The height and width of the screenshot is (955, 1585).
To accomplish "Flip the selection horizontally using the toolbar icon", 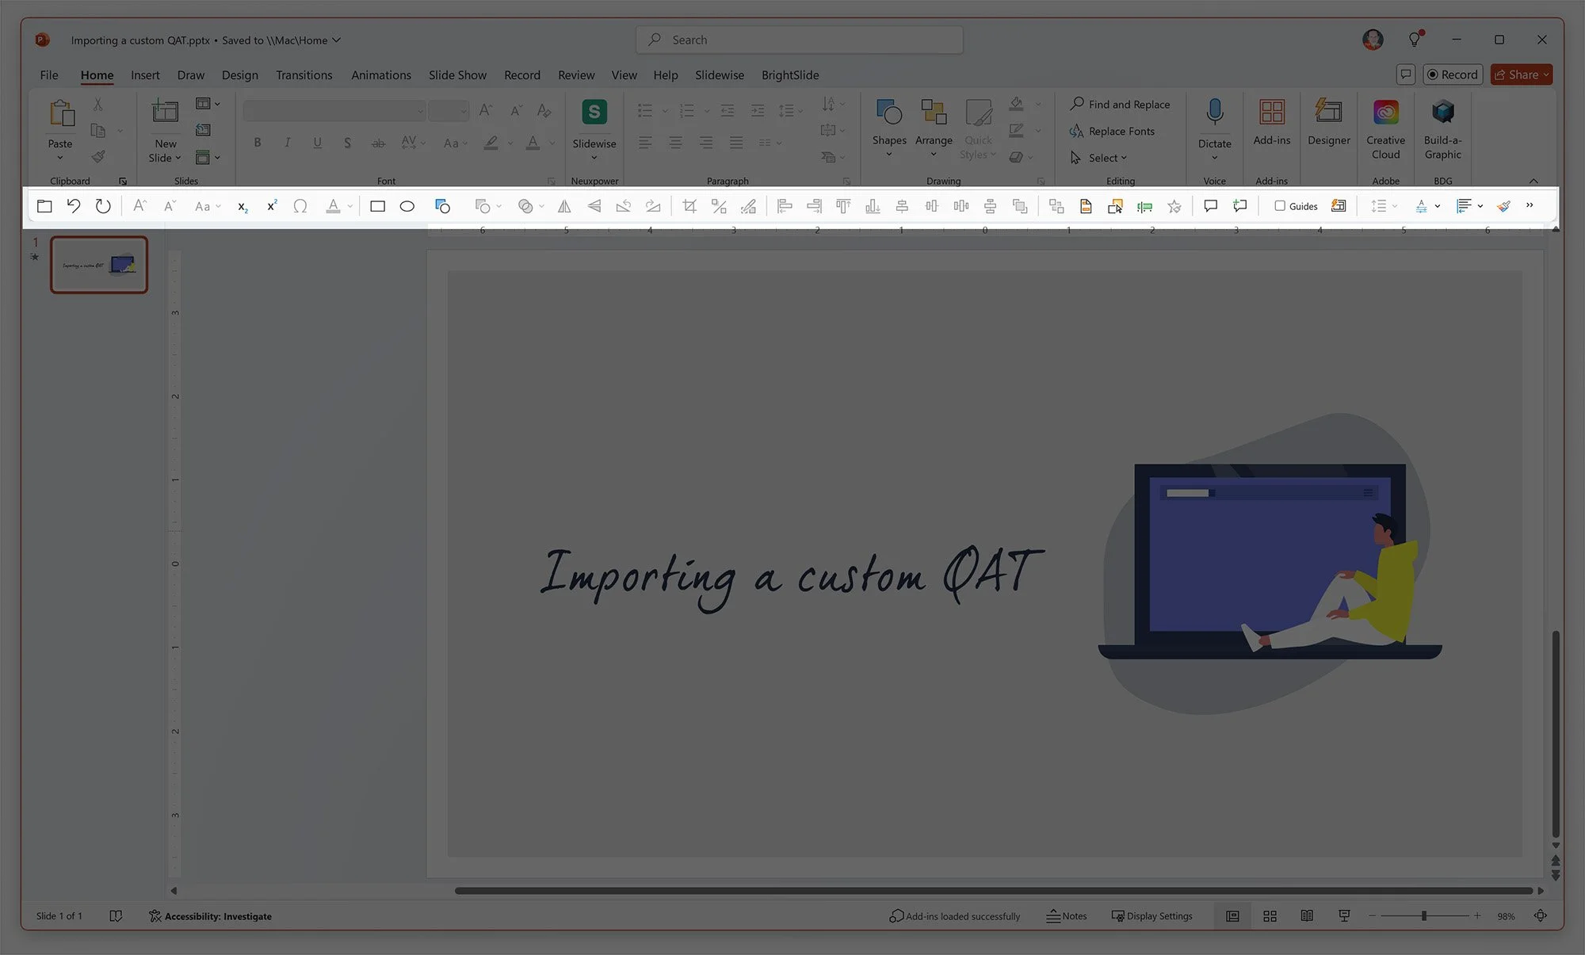I will (x=563, y=206).
